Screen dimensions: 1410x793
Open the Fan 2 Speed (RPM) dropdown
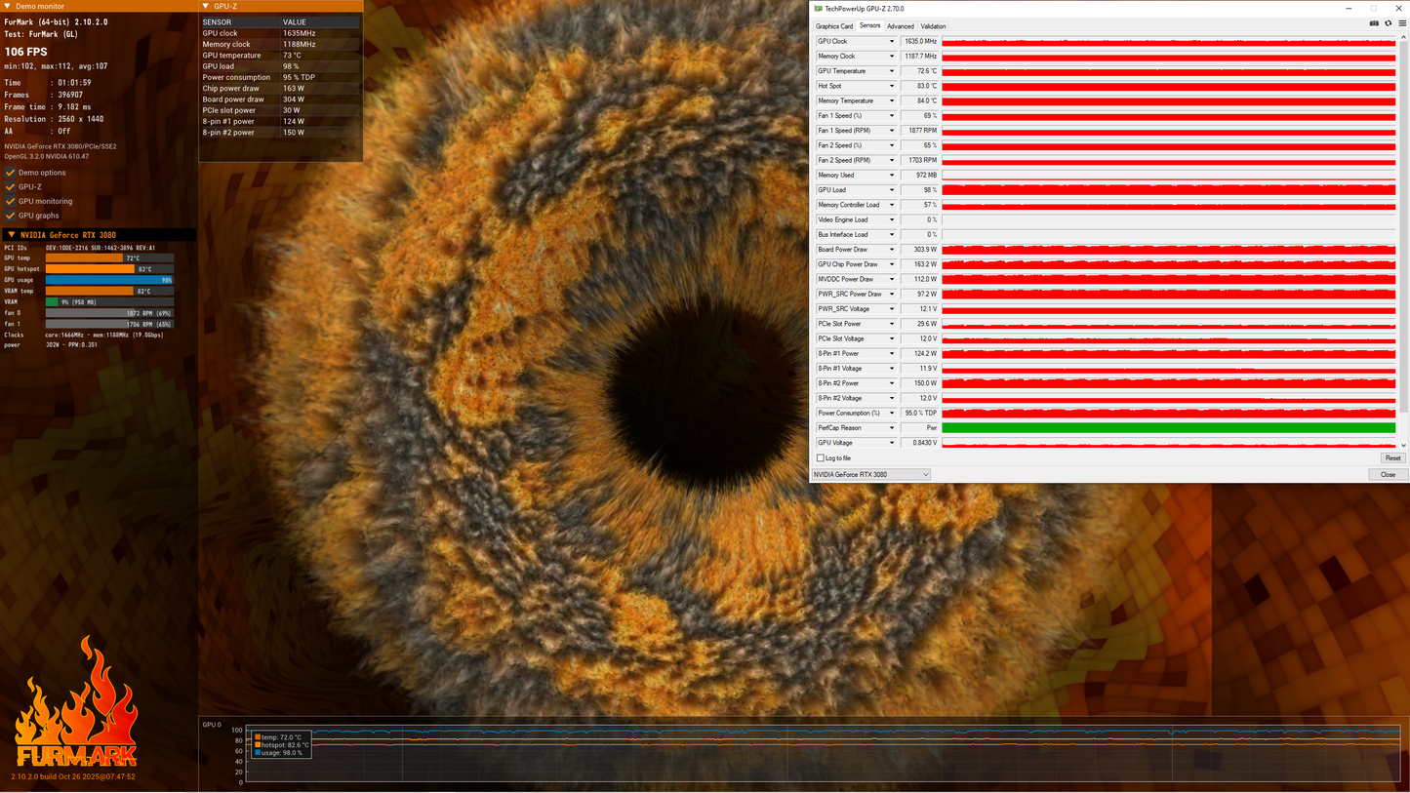click(x=891, y=161)
